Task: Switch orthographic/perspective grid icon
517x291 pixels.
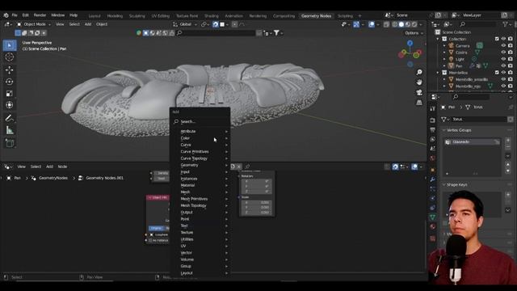Action: [x=419, y=103]
